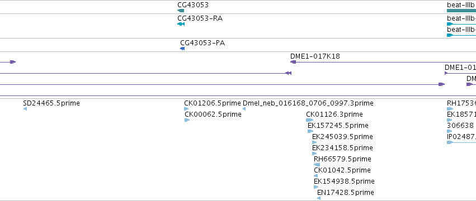Select the EK157245.5prime arrow feature

coord(310,131)
